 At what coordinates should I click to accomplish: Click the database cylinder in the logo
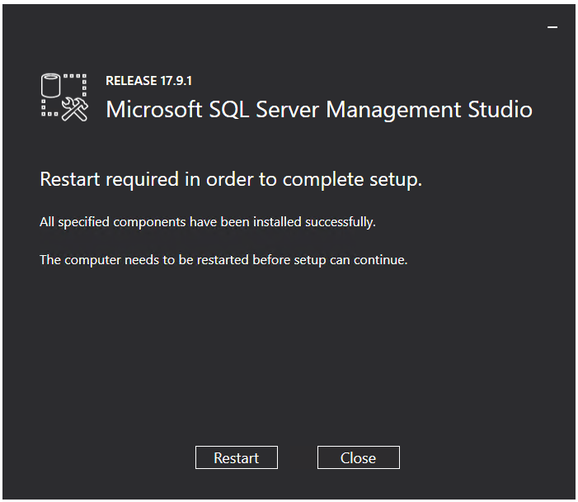51,85
